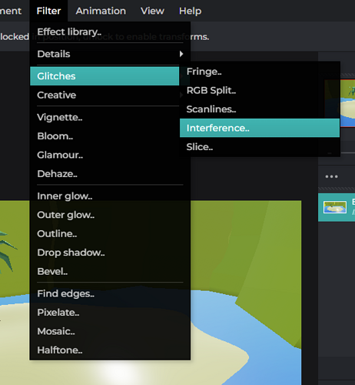Apply the Vignette filter

tap(110, 117)
